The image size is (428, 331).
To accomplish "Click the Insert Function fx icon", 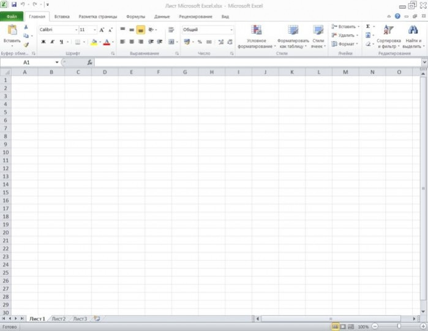I will (89, 63).
